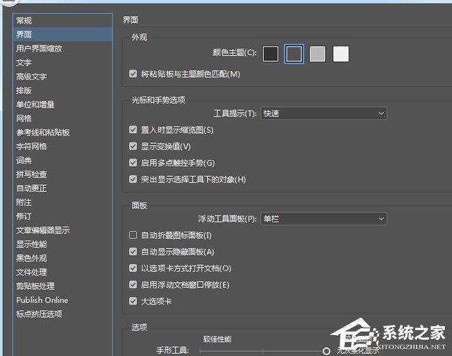Screen dimensions: 452x356
Task: Choose the medium dark color theme swatch
Action: [x=294, y=54]
